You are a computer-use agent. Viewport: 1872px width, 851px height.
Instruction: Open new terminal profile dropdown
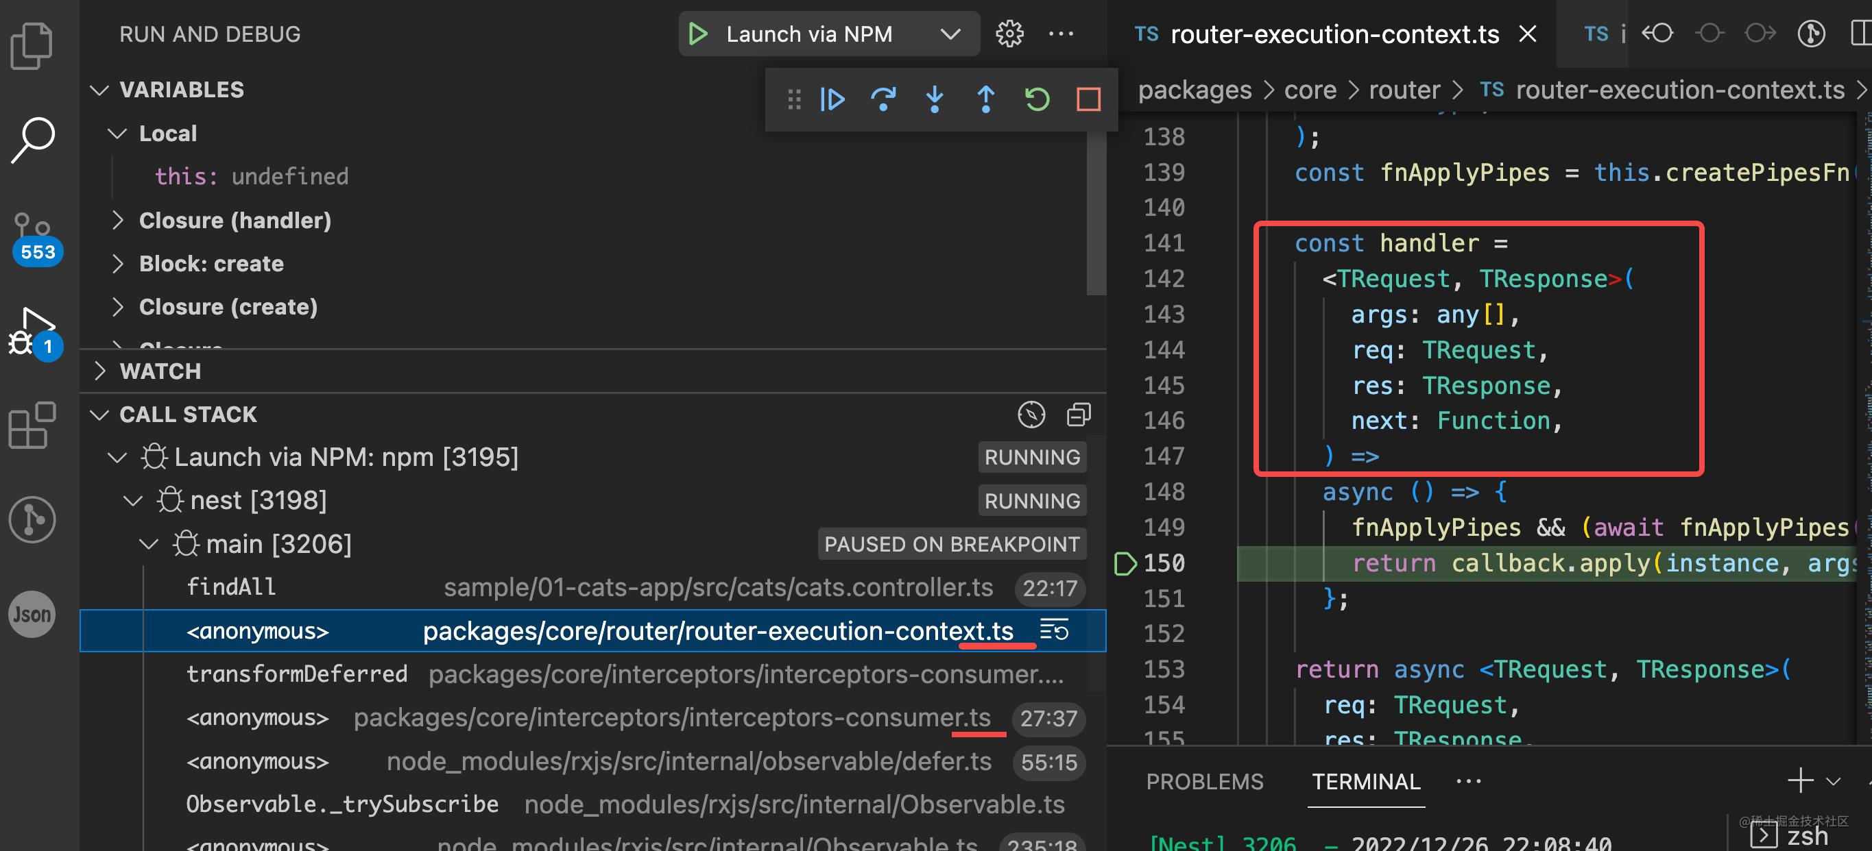pyautogui.click(x=1834, y=782)
